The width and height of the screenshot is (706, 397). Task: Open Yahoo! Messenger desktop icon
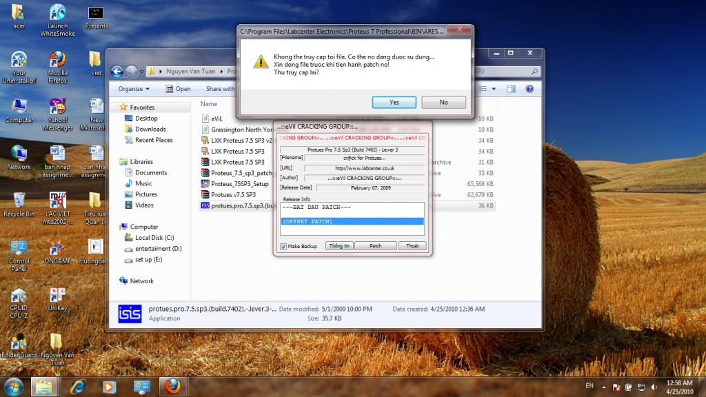tap(57, 114)
